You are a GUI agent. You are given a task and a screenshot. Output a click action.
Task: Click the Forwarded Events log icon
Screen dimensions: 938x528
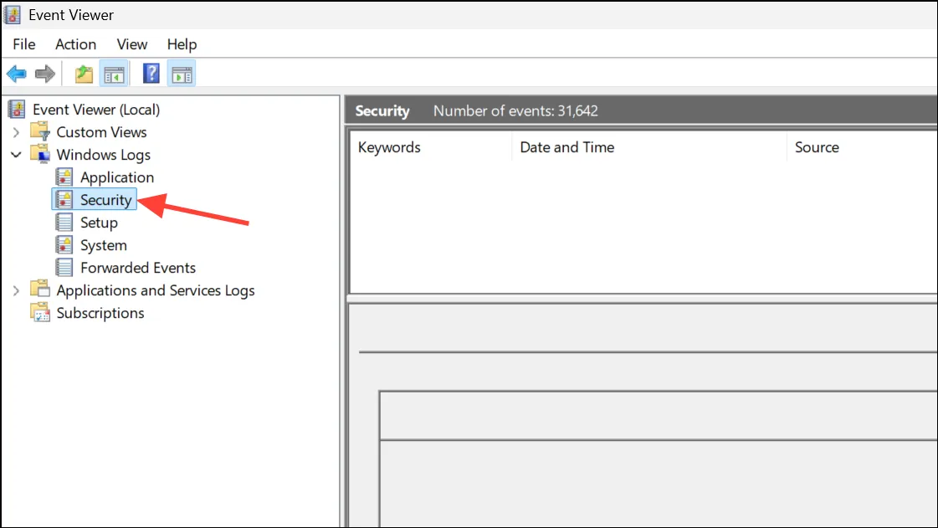click(64, 267)
